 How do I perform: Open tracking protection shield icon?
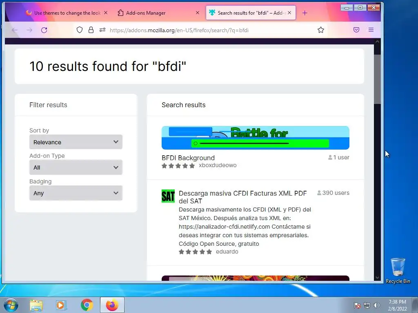80,30
